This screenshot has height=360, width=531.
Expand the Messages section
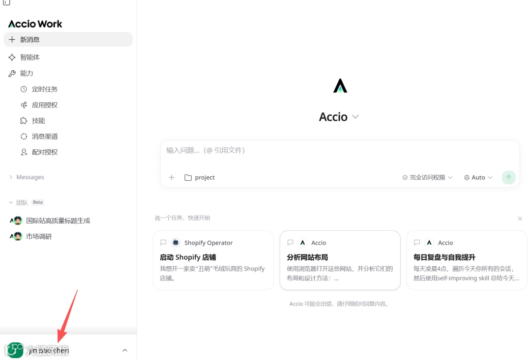point(27,177)
